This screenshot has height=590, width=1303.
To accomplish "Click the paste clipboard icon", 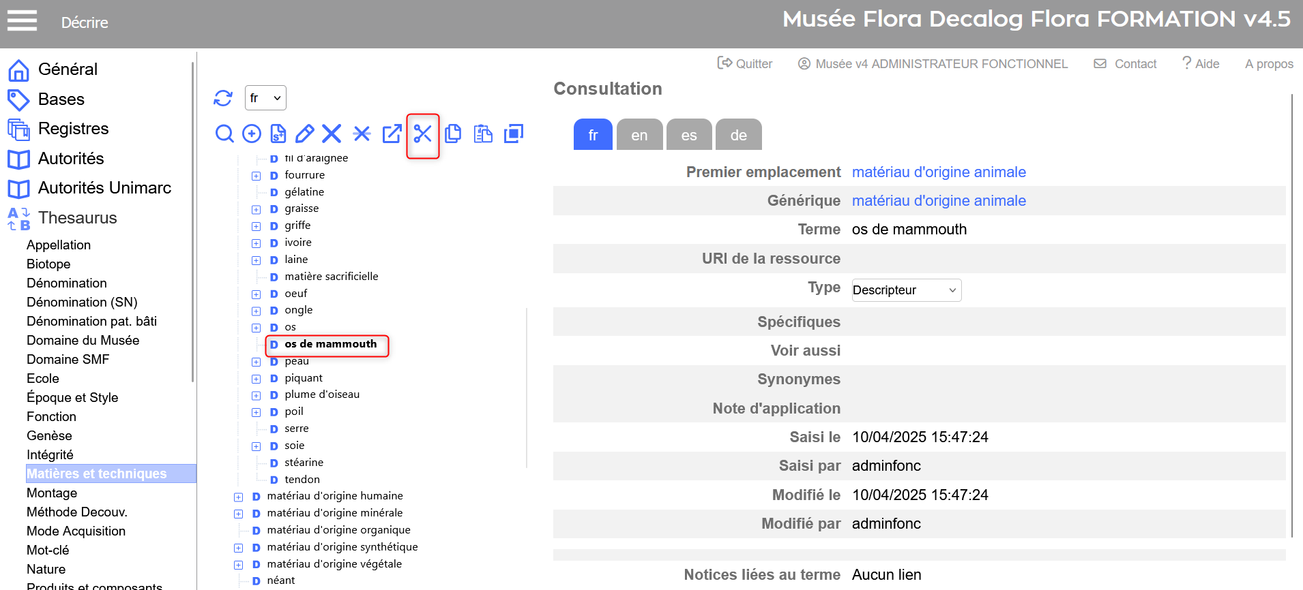I will [x=483, y=134].
